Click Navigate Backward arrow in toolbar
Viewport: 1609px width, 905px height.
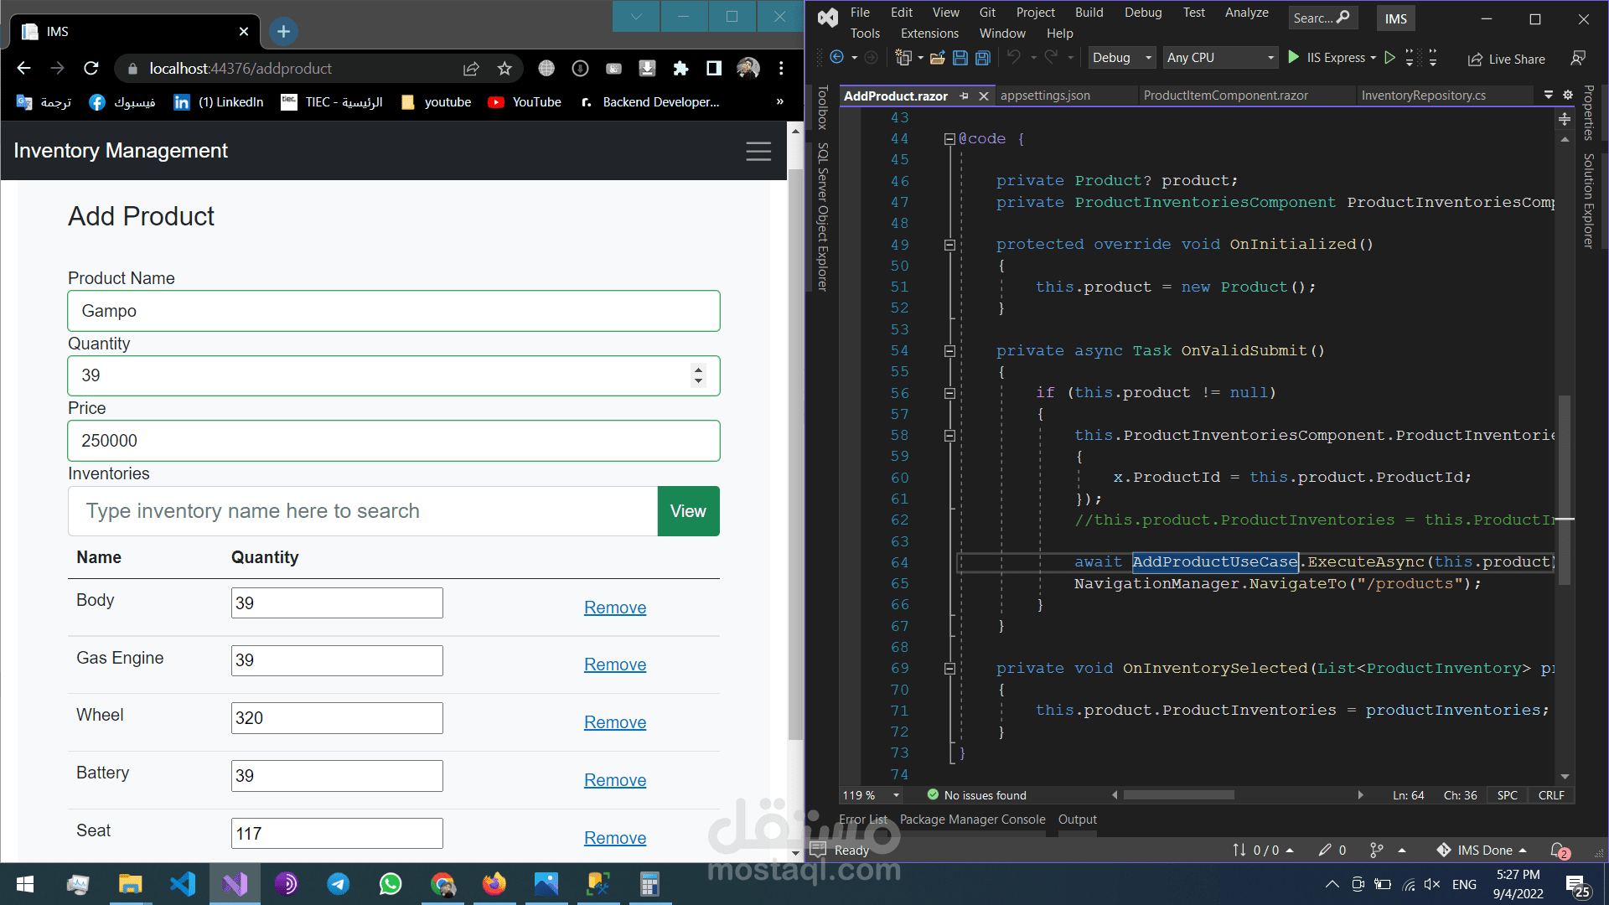click(x=836, y=58)
